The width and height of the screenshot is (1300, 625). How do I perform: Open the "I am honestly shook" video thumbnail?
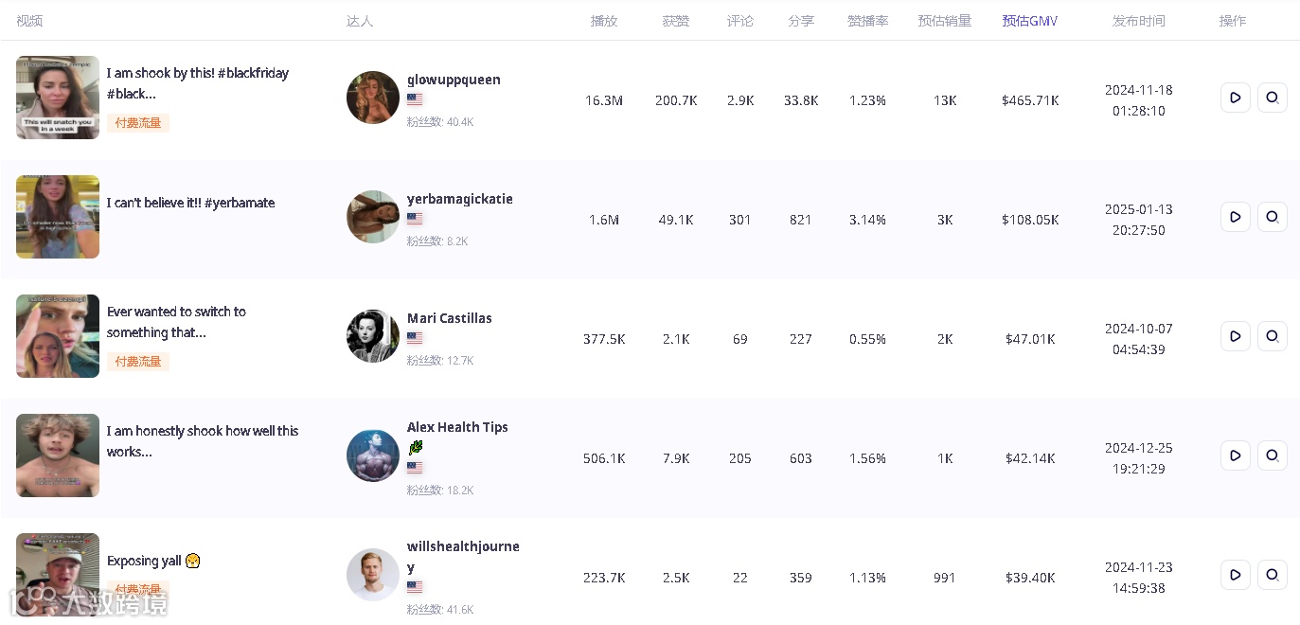point(58,455)
